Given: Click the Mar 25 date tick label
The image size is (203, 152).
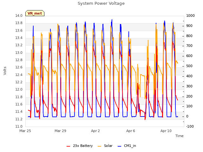Looking at the screenshot, I should click(x=25, y=131).
